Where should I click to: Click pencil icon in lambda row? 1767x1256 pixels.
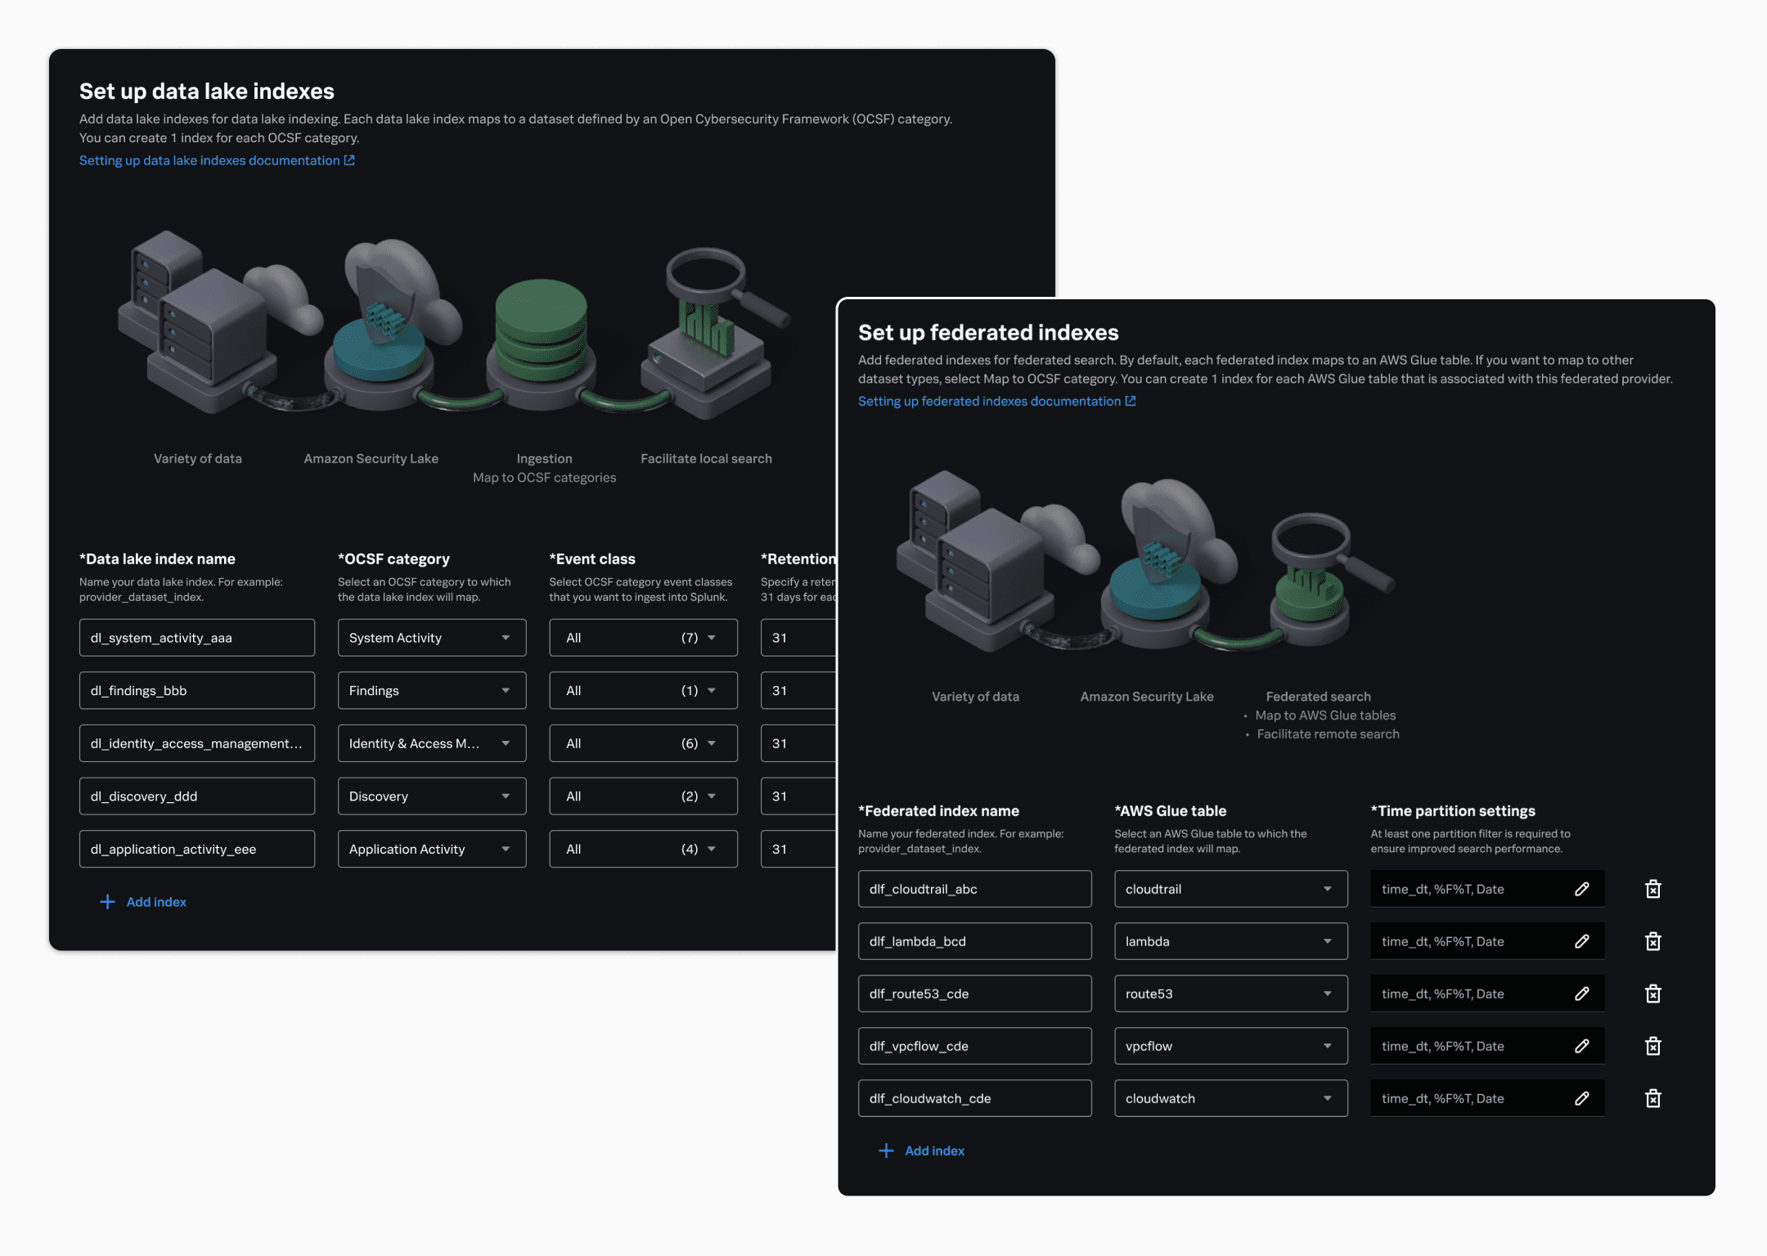point(1581,941)
